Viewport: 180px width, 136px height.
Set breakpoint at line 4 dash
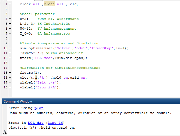point(10,19)
